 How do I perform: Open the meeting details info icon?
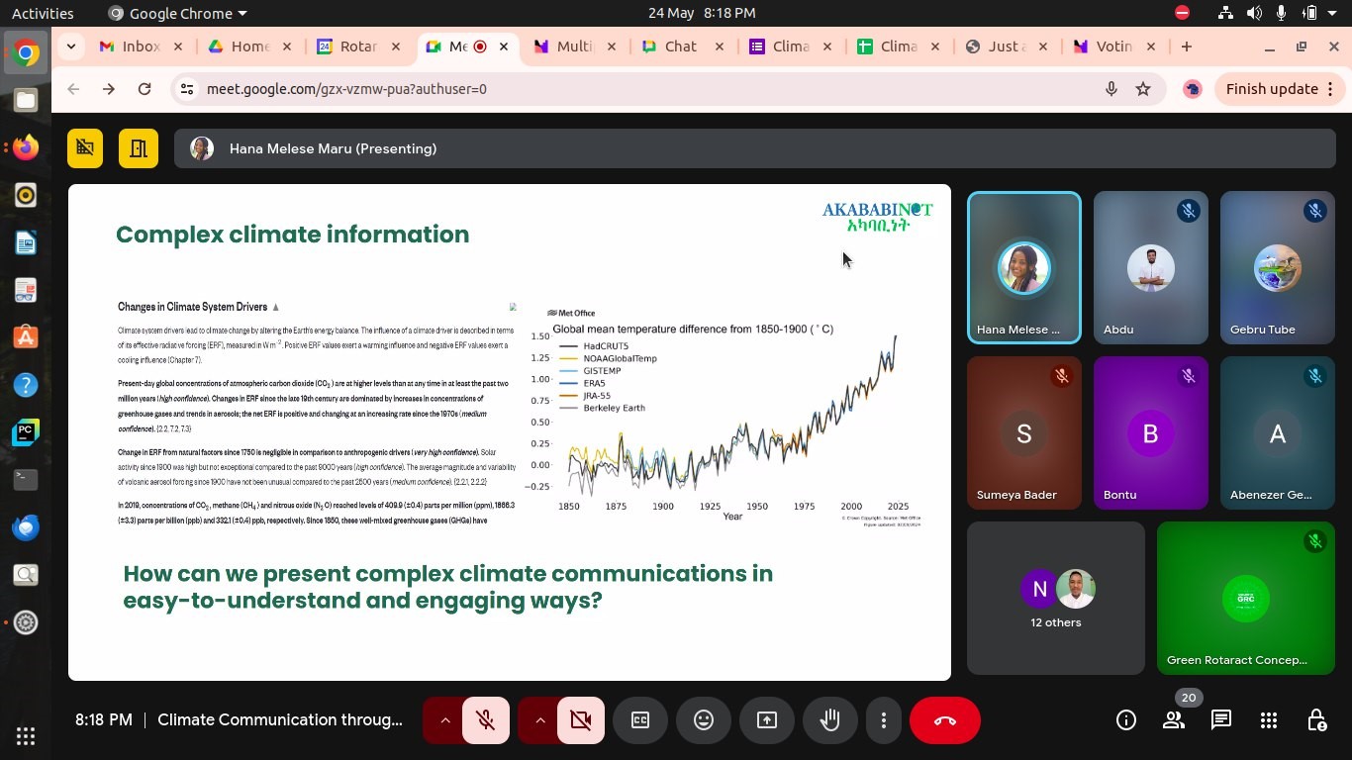[x=1126, y=720]
